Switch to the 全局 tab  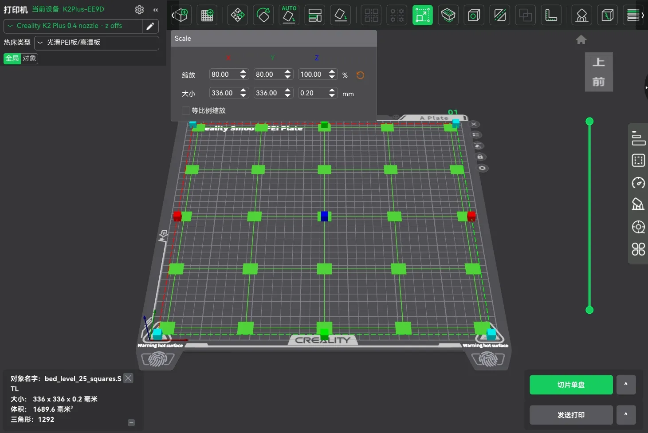(x=12, y=59)
